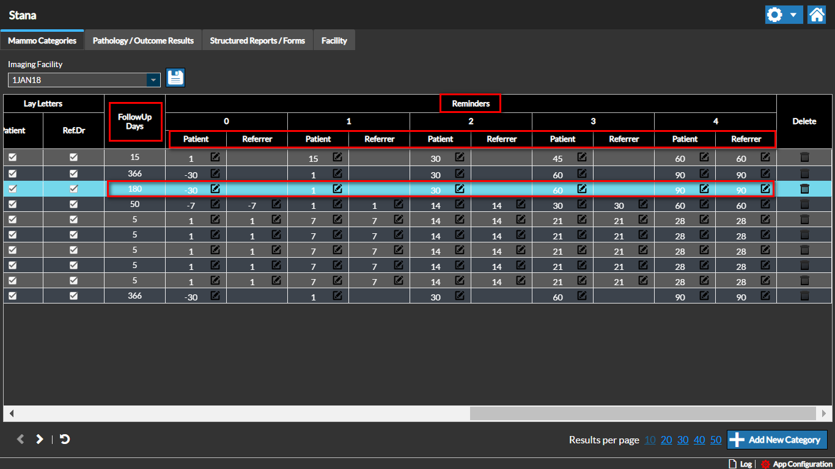The width and height of the screenshot is (835, 469).
Task: Click the refresh icon beside pagination arrows
Action: point(65,439)
